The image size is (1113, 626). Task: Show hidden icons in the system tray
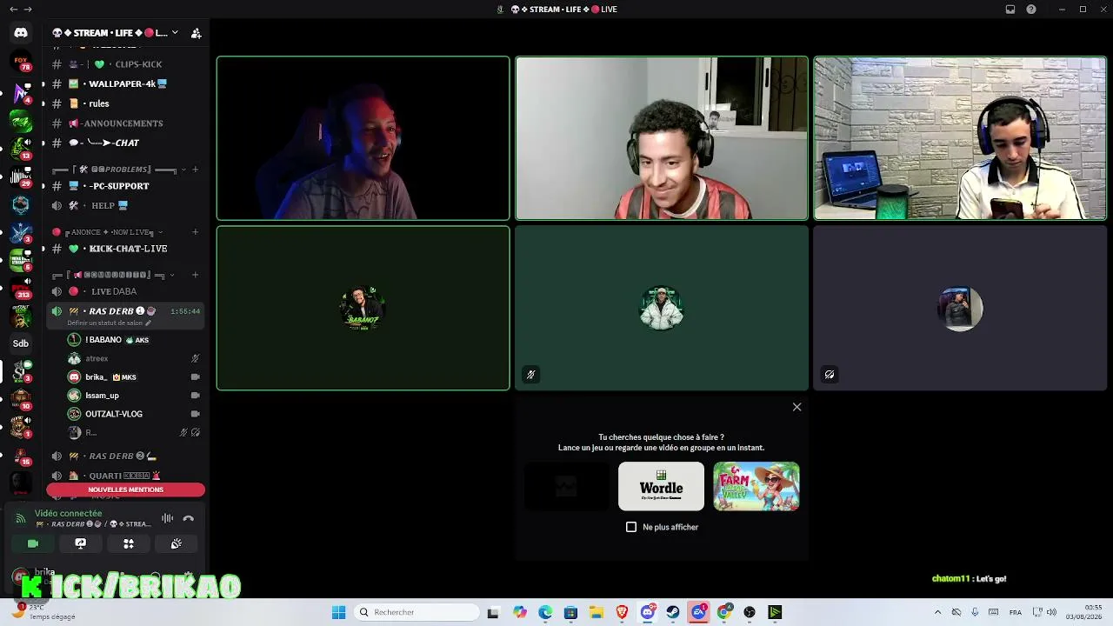click(x=937, y=612)
